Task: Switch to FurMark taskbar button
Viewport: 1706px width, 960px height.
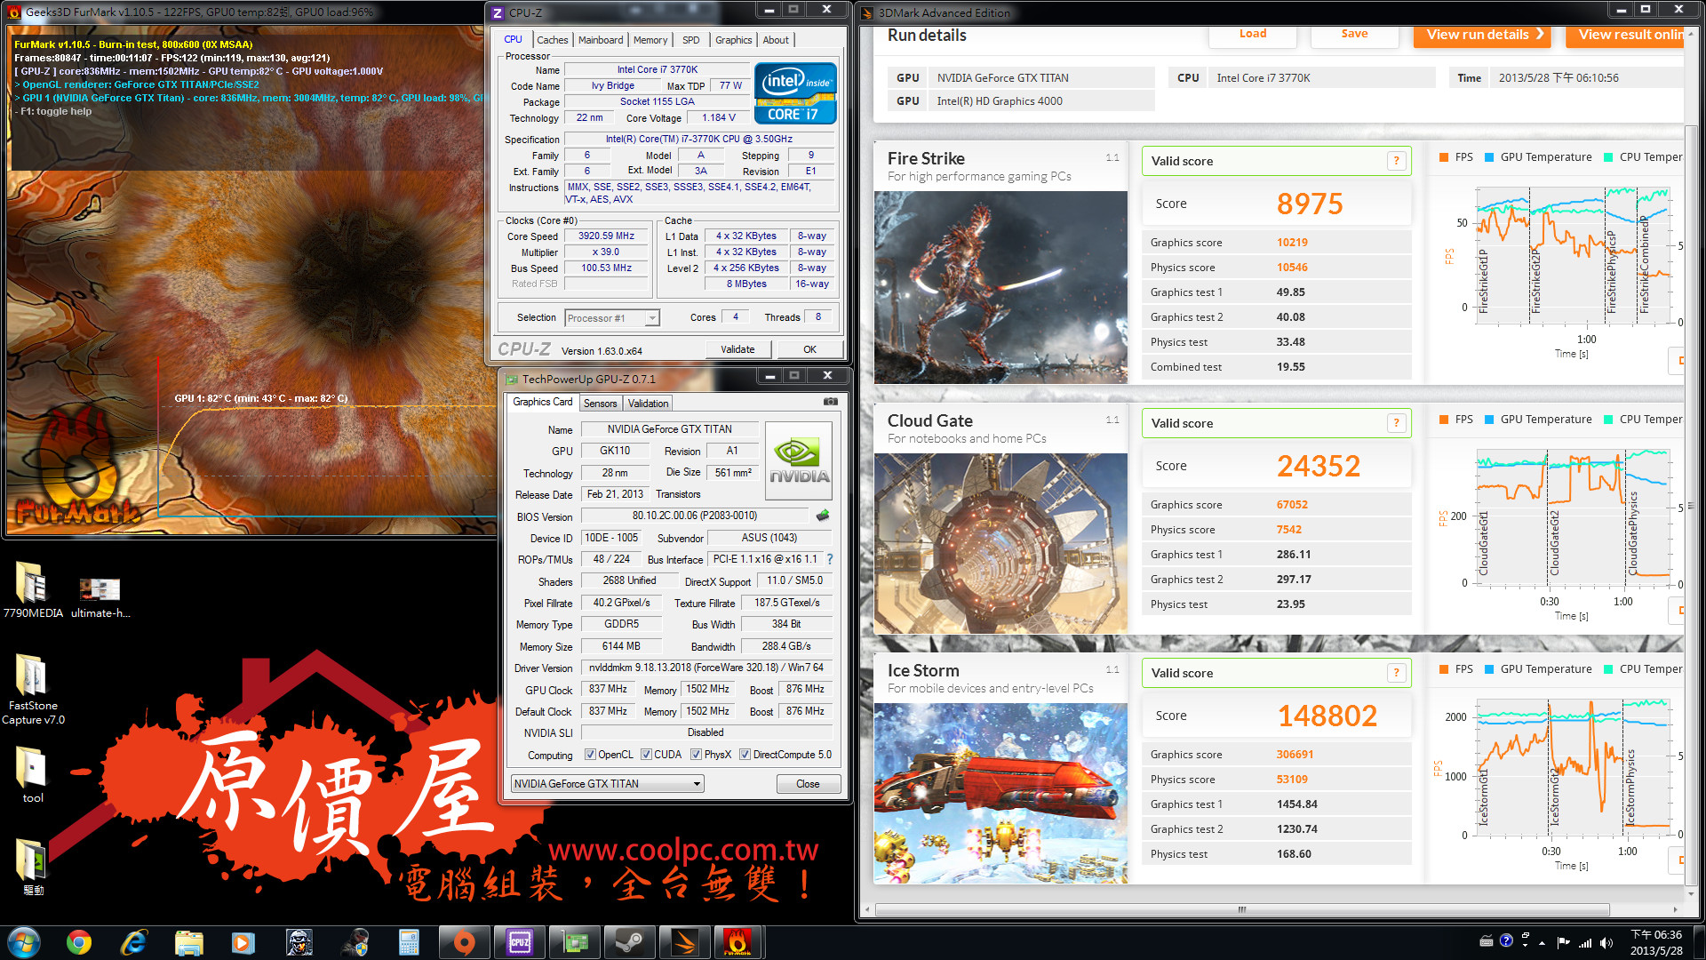Action: (738, 942)
